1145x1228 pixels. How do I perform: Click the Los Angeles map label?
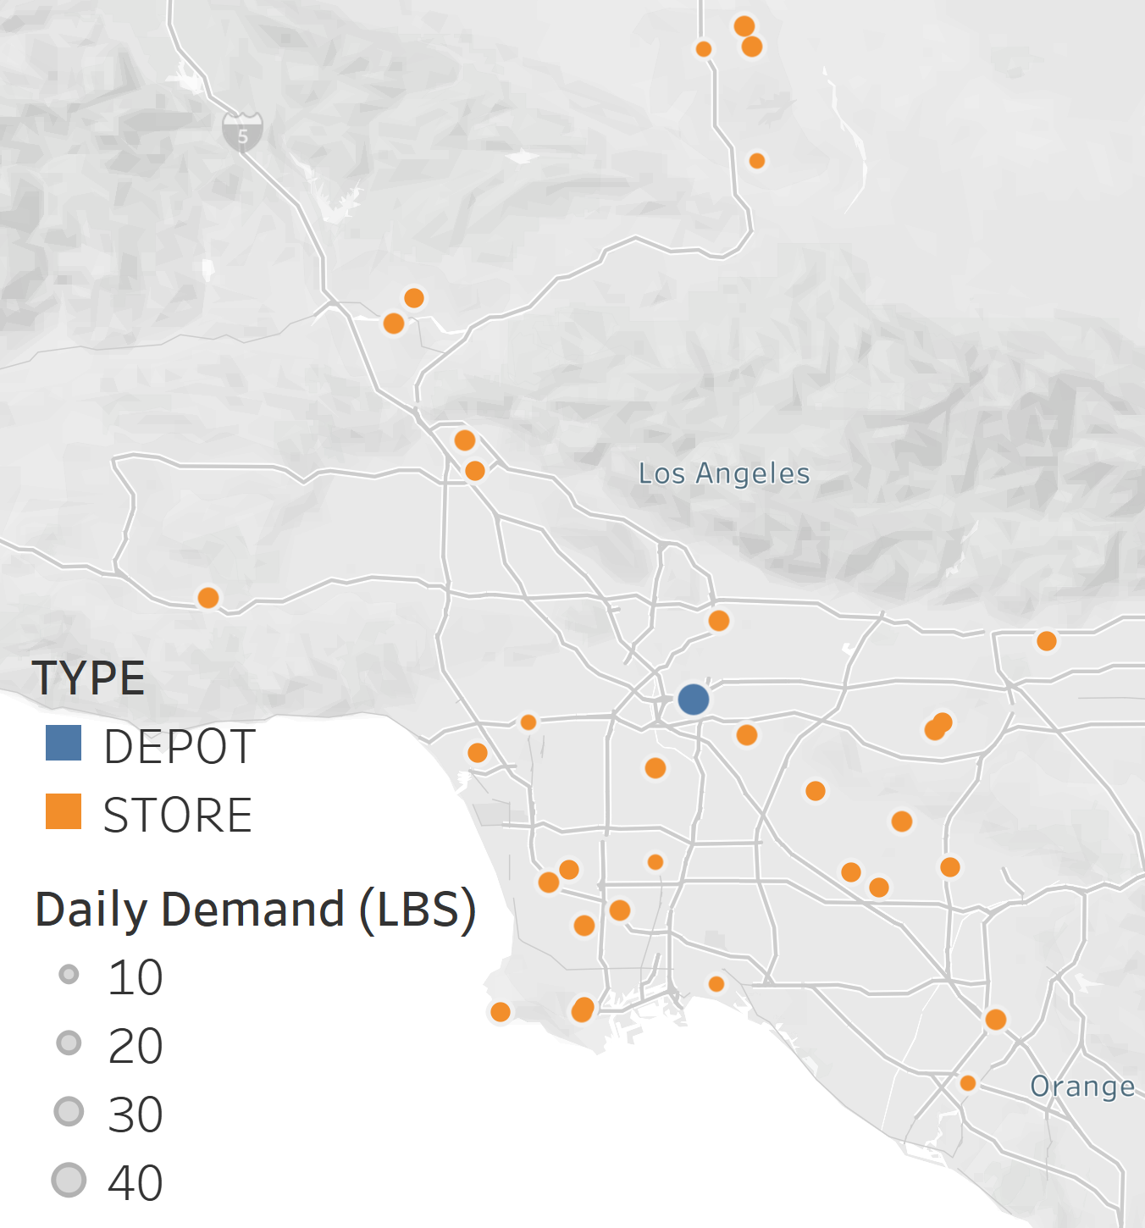(x=723, y=474)
